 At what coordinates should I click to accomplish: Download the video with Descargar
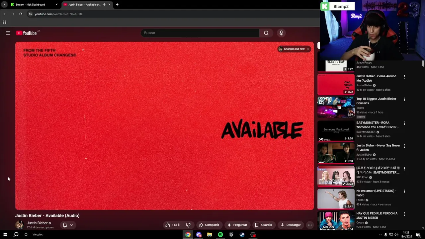(291, 225)
